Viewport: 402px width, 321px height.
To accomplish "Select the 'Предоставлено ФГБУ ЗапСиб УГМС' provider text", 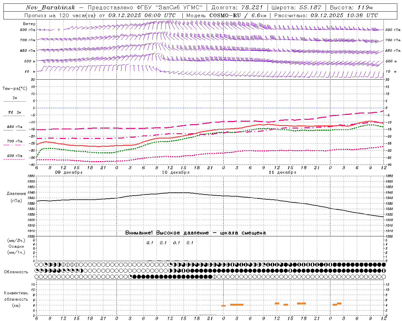I will [x=145, y=8].
